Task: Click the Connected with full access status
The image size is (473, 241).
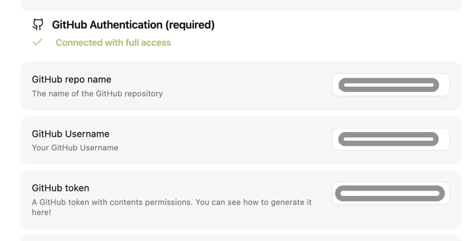Action: click(x=113, y=42)
